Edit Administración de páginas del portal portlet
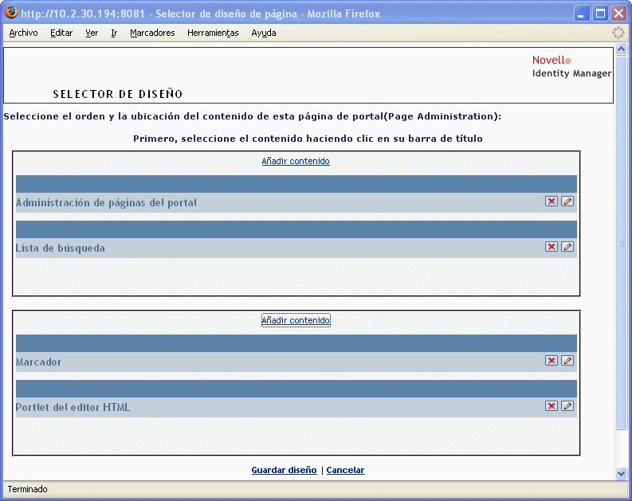The image size is (632, 501). pos(567,201)
